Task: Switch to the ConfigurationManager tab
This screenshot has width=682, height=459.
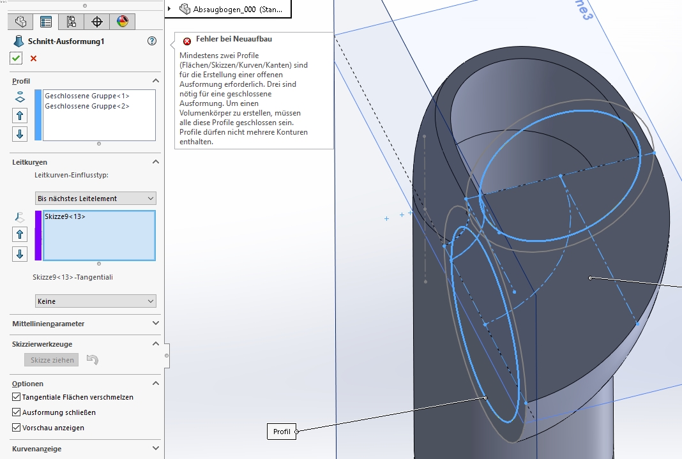Action: (72, 22)
